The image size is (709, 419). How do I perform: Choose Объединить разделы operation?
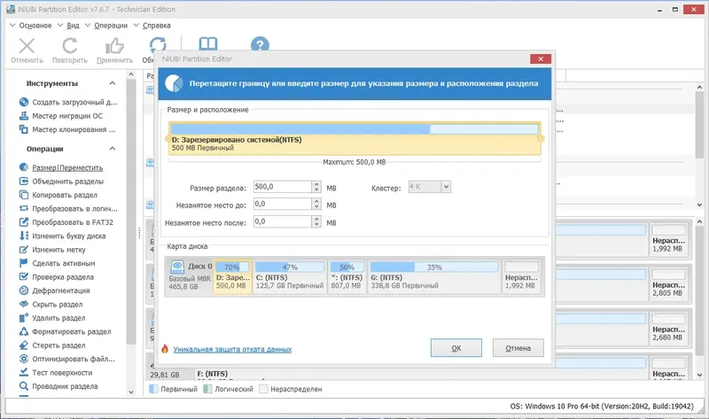[x=61, y=182]
